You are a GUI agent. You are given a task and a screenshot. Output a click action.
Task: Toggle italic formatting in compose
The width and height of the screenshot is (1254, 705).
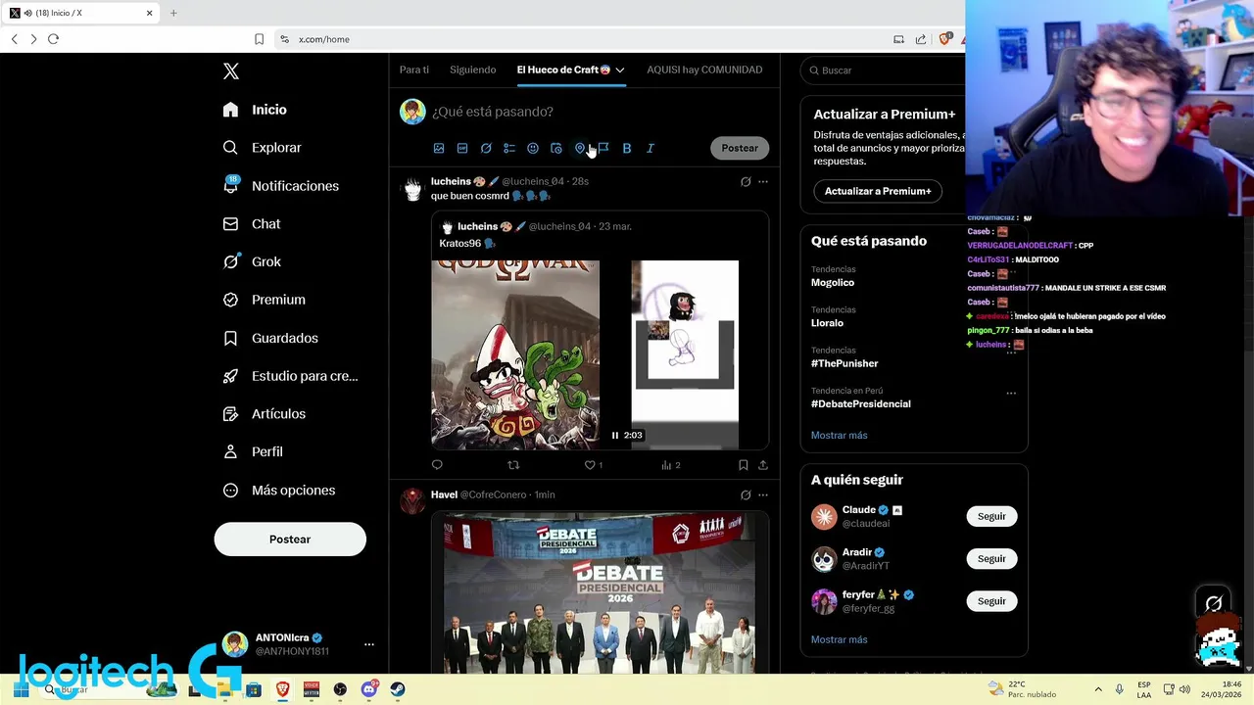651,148
